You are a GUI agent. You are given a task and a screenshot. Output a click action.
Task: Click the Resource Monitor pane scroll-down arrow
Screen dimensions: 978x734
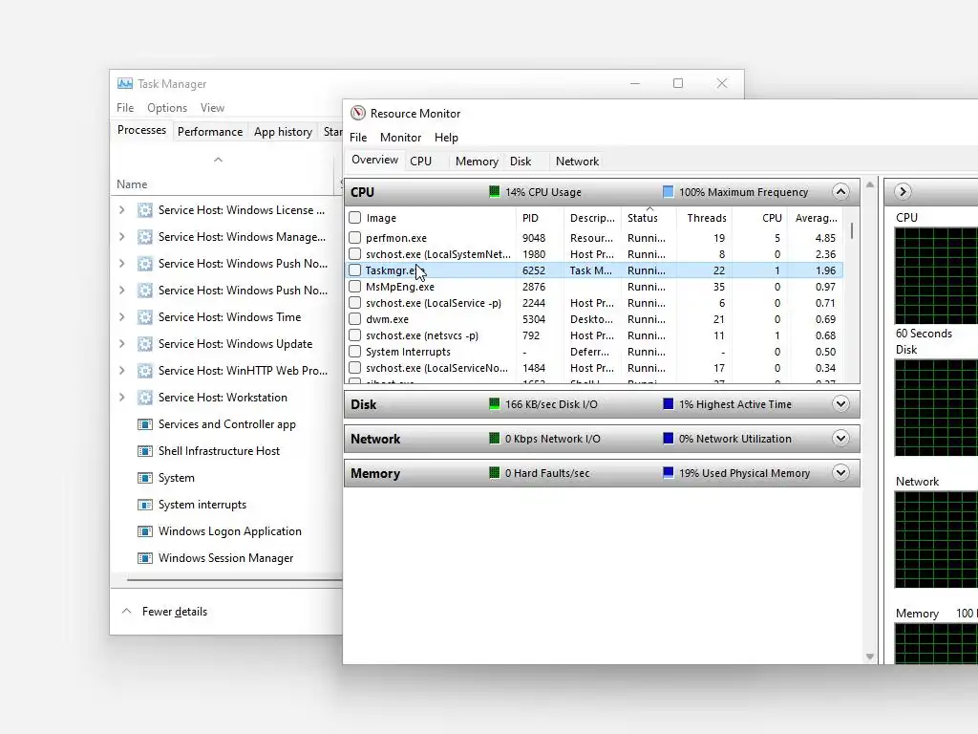pyautogui.click(x=869, y=657)
